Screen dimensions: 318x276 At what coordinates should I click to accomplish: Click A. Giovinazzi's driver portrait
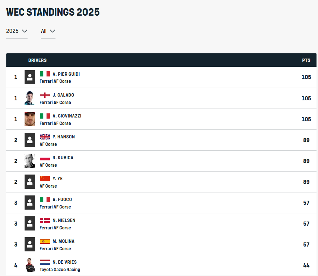30,119
